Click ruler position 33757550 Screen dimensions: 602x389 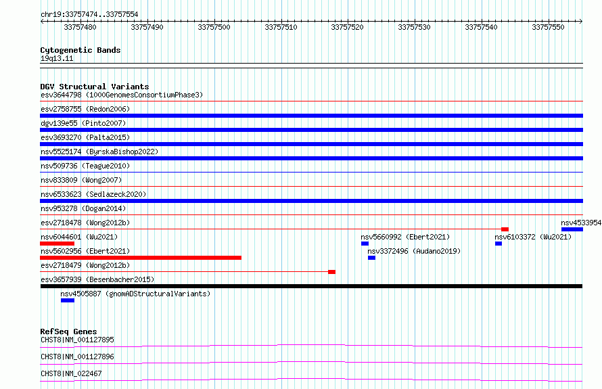tap(549, 27)
